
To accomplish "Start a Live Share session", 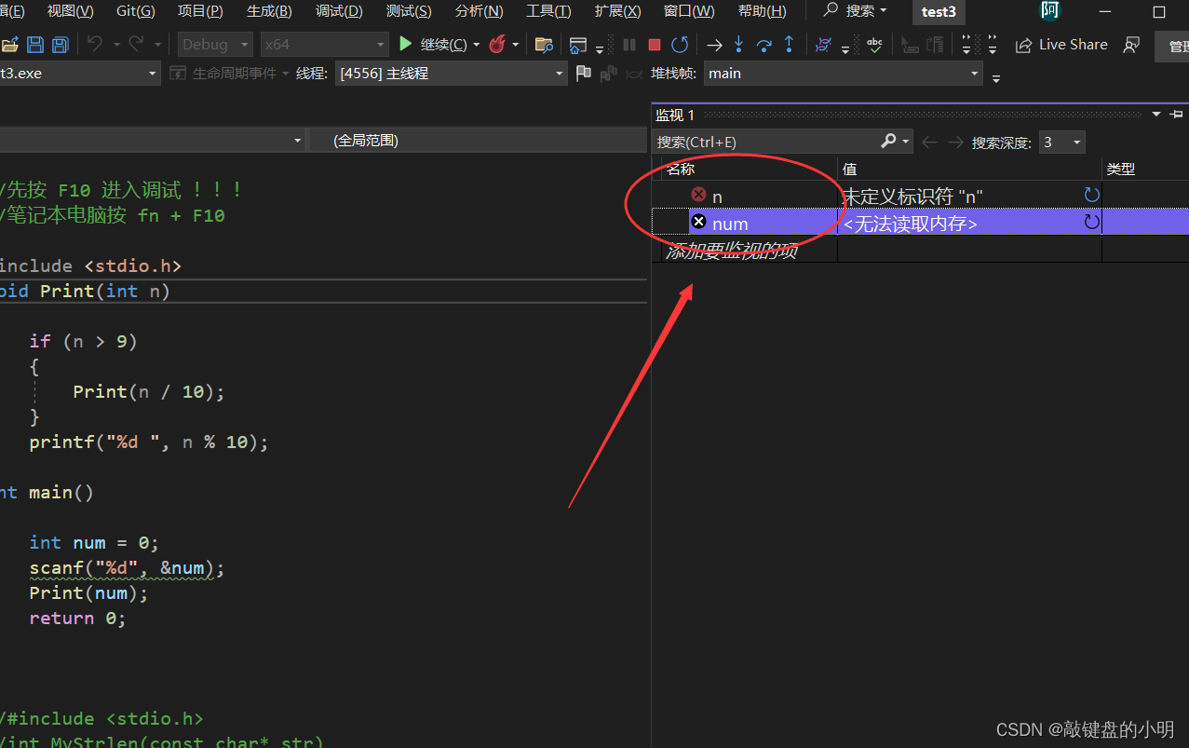I will (x=1061, y=45).
